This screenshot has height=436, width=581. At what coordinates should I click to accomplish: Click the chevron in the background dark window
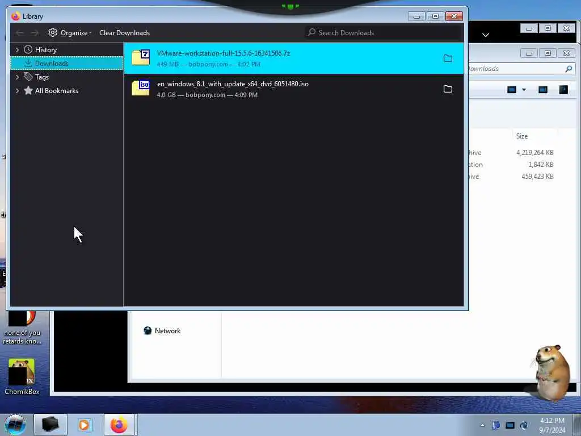click(486, 35)
